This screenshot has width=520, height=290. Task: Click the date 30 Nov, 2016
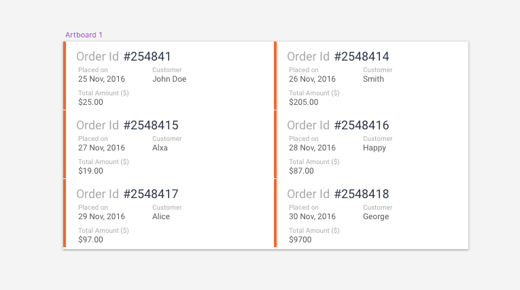312,216
